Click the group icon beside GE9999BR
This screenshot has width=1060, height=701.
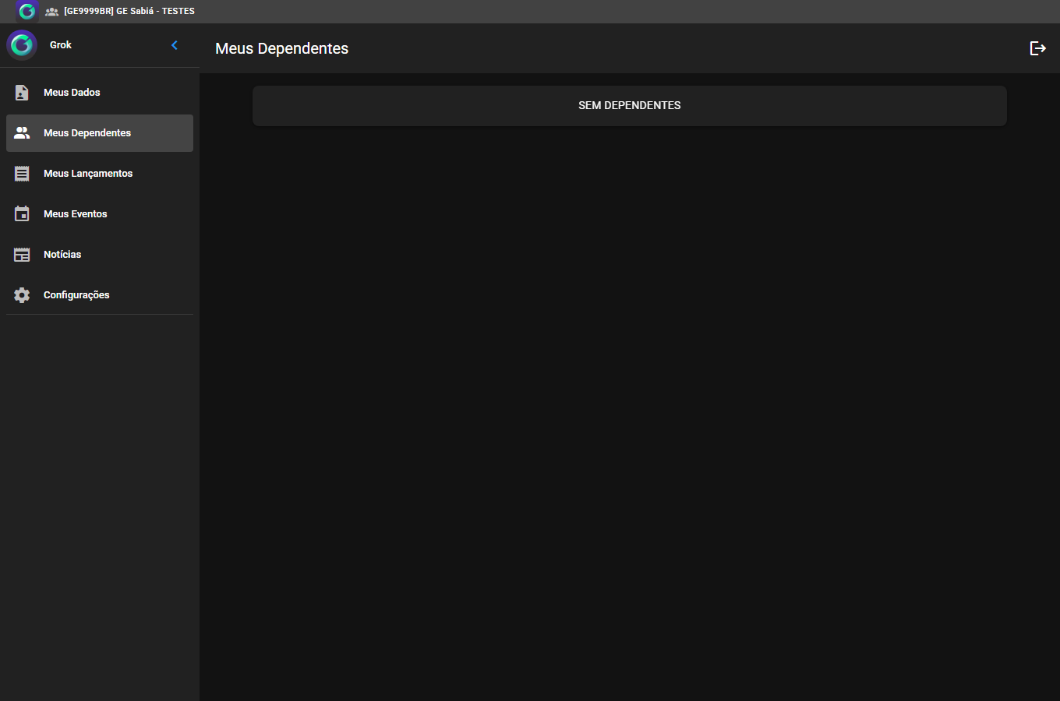pos(52,12)
